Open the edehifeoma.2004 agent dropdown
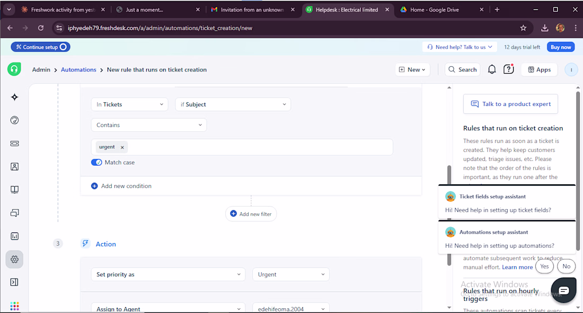The height and width of the screenshot is (313, 583). pyautogui.click(x=291, y=309)
